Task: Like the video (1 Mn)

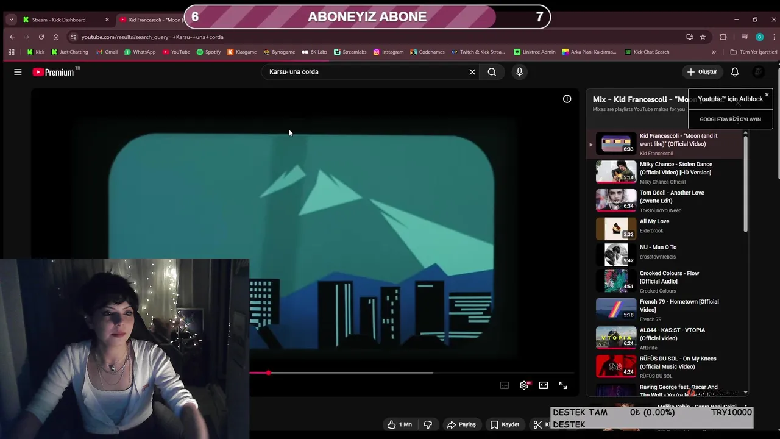Action: (400, 424)
